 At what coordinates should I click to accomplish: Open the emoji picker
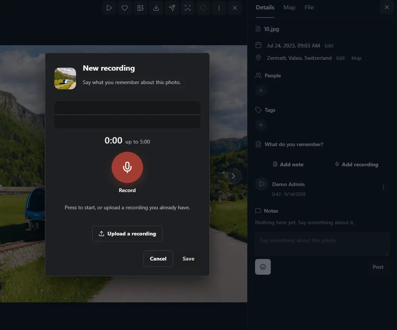point(263,267)
